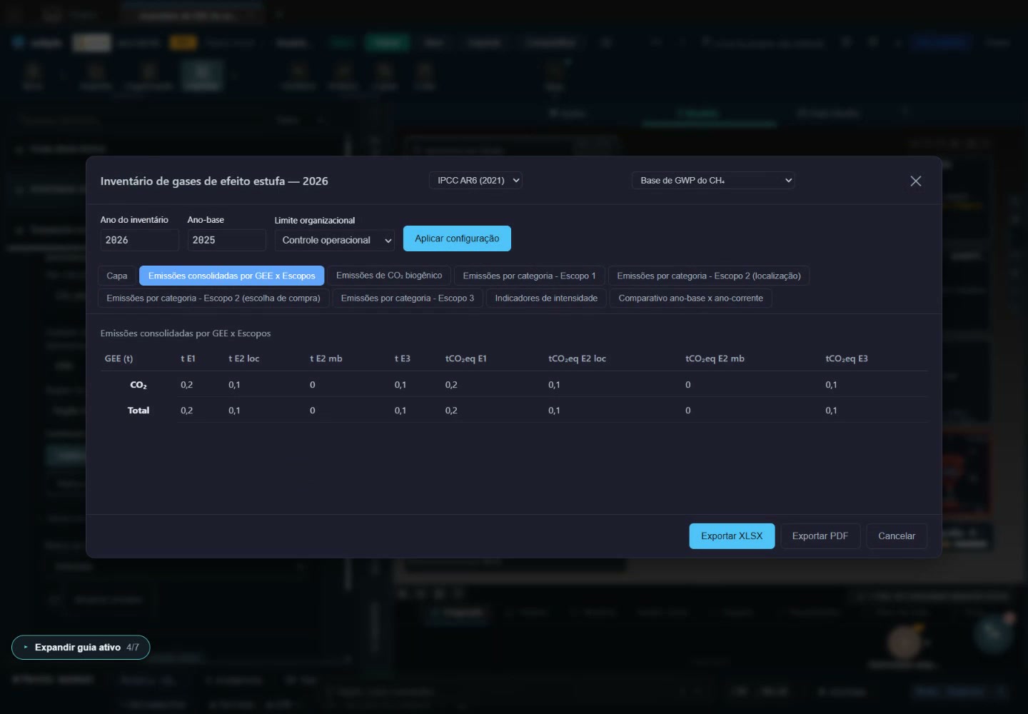
Task: Select Emissões consolidadas por GEE x Escopos tab
Action: tap(232, 276)
